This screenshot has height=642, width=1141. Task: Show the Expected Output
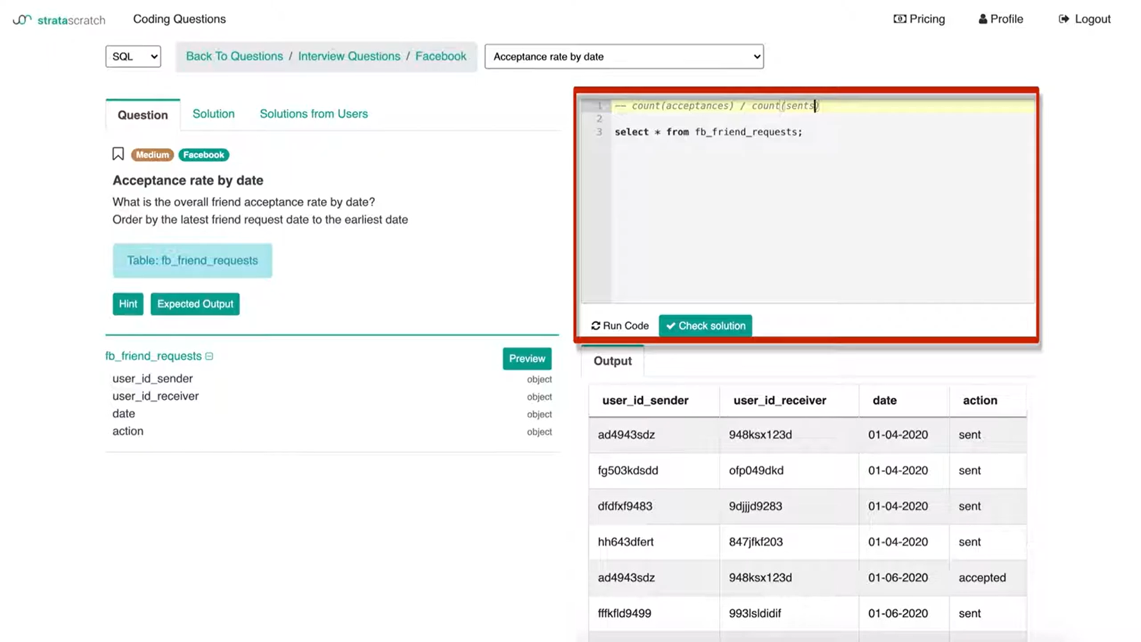tap(195, 304)
